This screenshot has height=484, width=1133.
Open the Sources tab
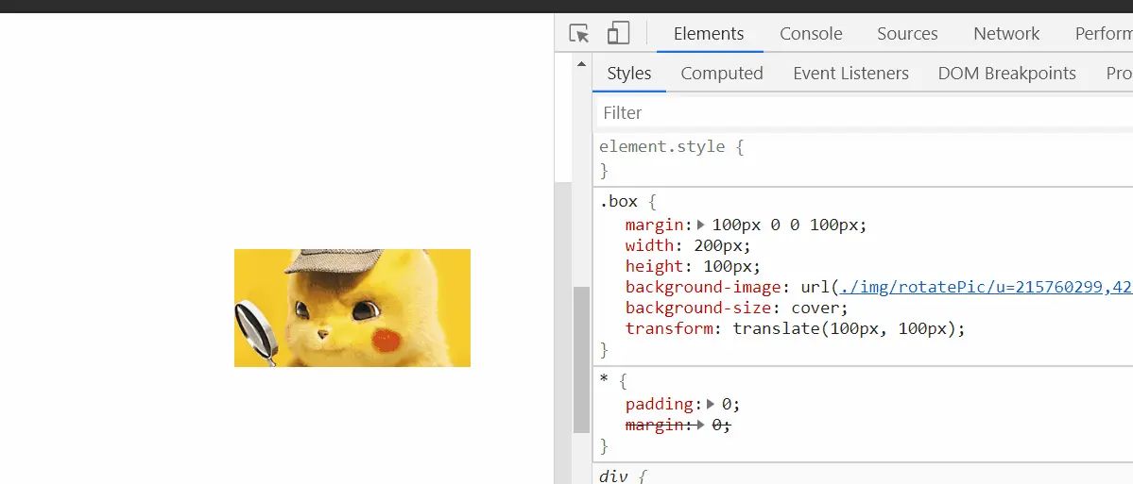[x=907, y=34]
